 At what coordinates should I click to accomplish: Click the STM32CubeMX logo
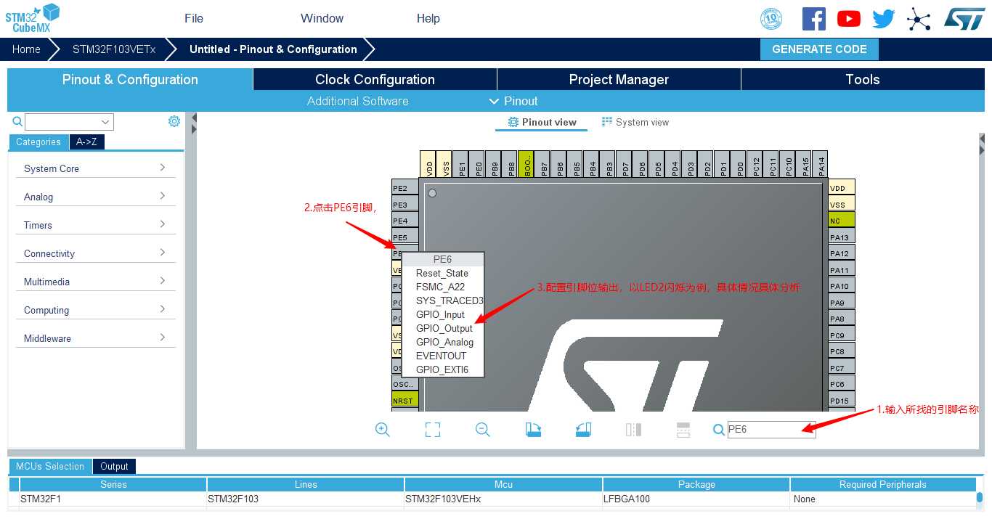pyautogui.click(x=33, y=19)
